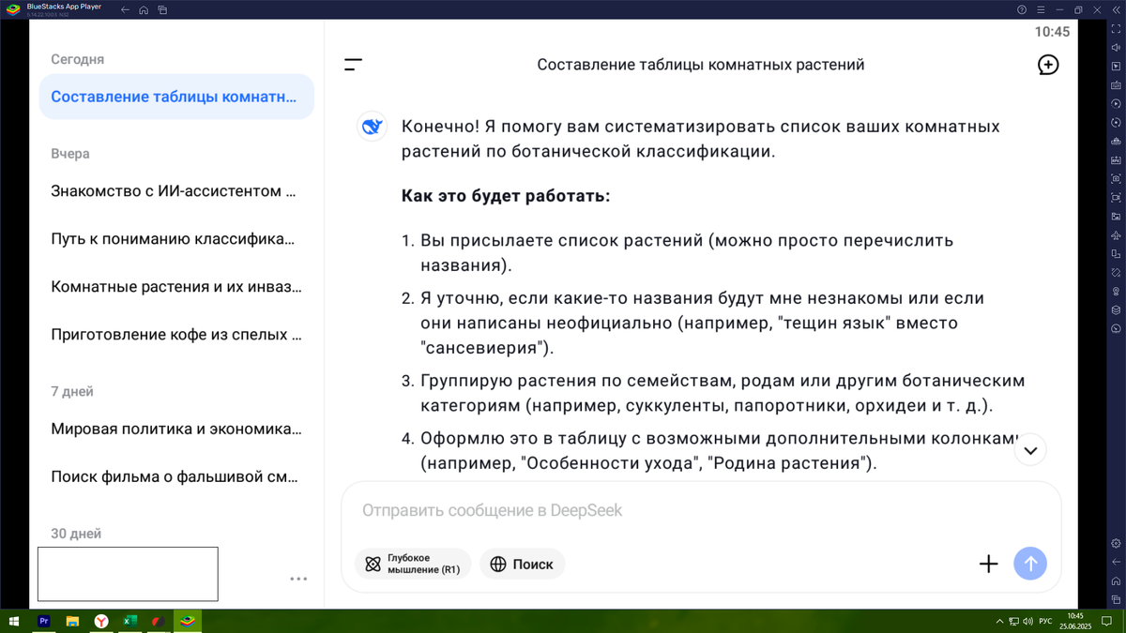Open chat Составление таблицы комнатн… in sidebar
Screen dimensions: 1126x633
coord(176,97)
